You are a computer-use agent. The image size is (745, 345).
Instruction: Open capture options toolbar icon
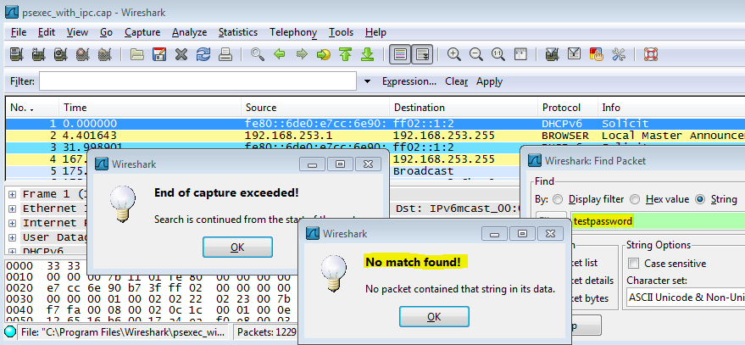tap(38, 54)
